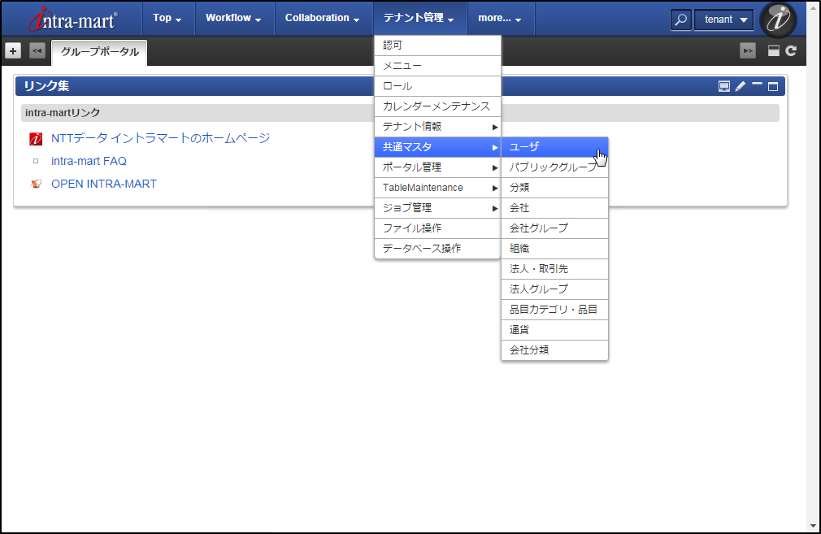Click the add portal tab plus icon

[x=13, y=50]
